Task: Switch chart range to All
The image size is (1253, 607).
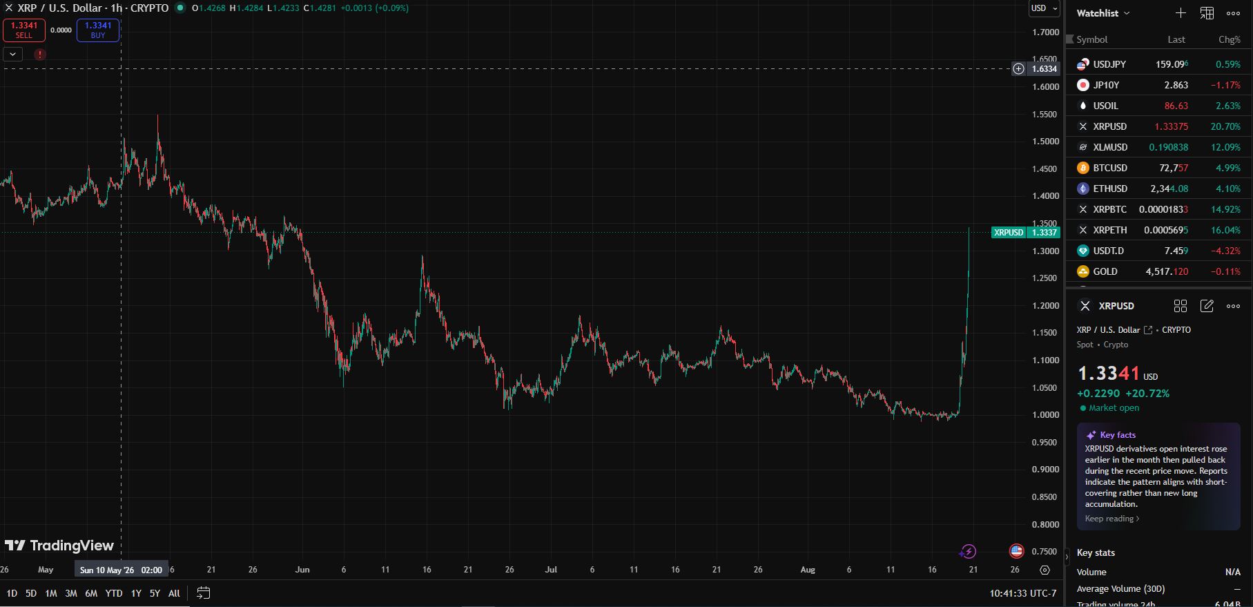Action: 174,593
